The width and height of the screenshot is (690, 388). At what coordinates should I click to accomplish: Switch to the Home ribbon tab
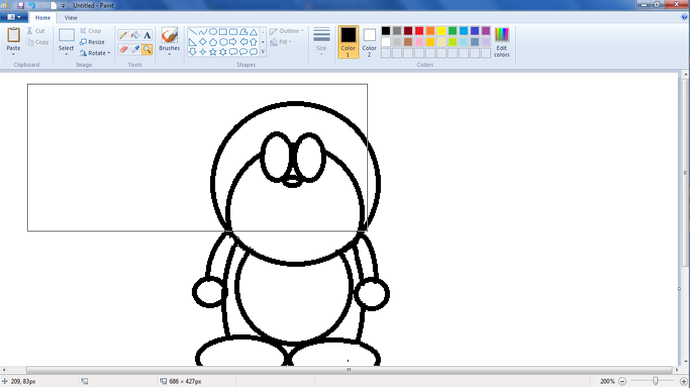tap(43, 18)
